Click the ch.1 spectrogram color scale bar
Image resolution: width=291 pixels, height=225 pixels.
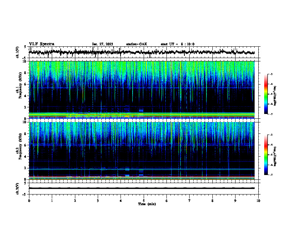(266, 94)
